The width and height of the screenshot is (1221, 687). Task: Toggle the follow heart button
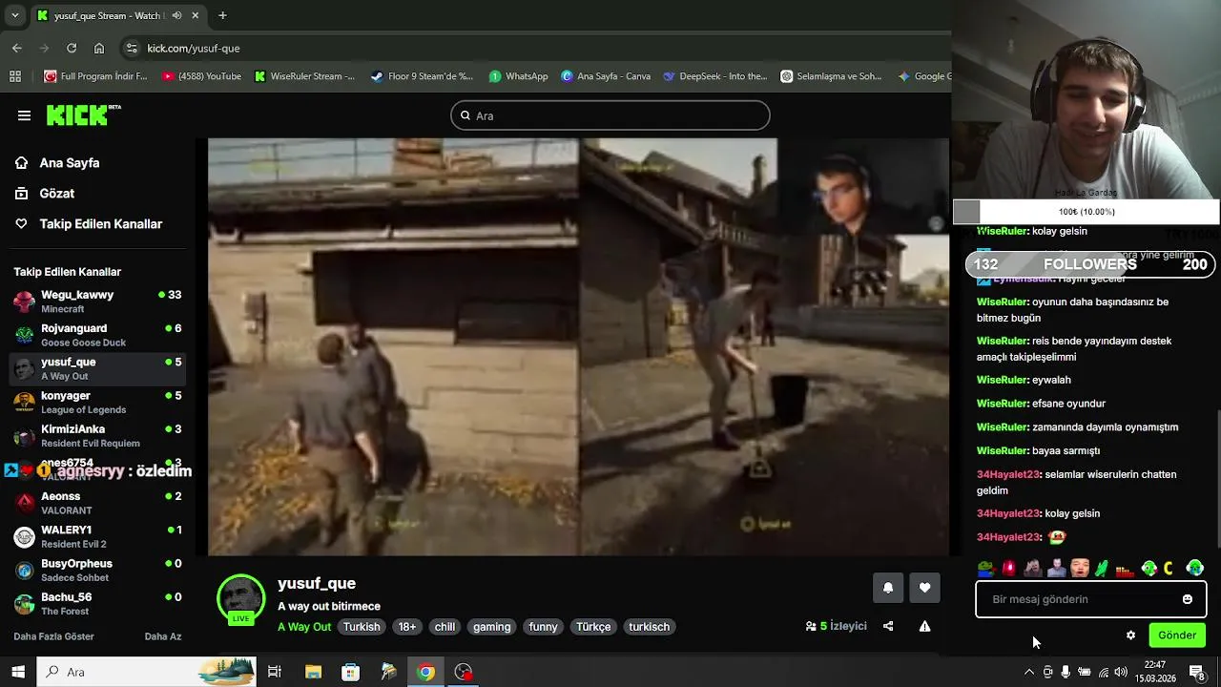click(x=924, y=588)
